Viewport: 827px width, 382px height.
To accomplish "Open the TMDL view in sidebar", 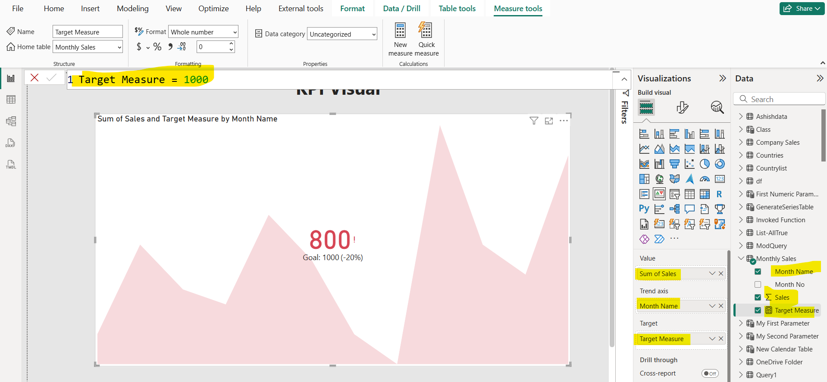I will click(11, 165).
